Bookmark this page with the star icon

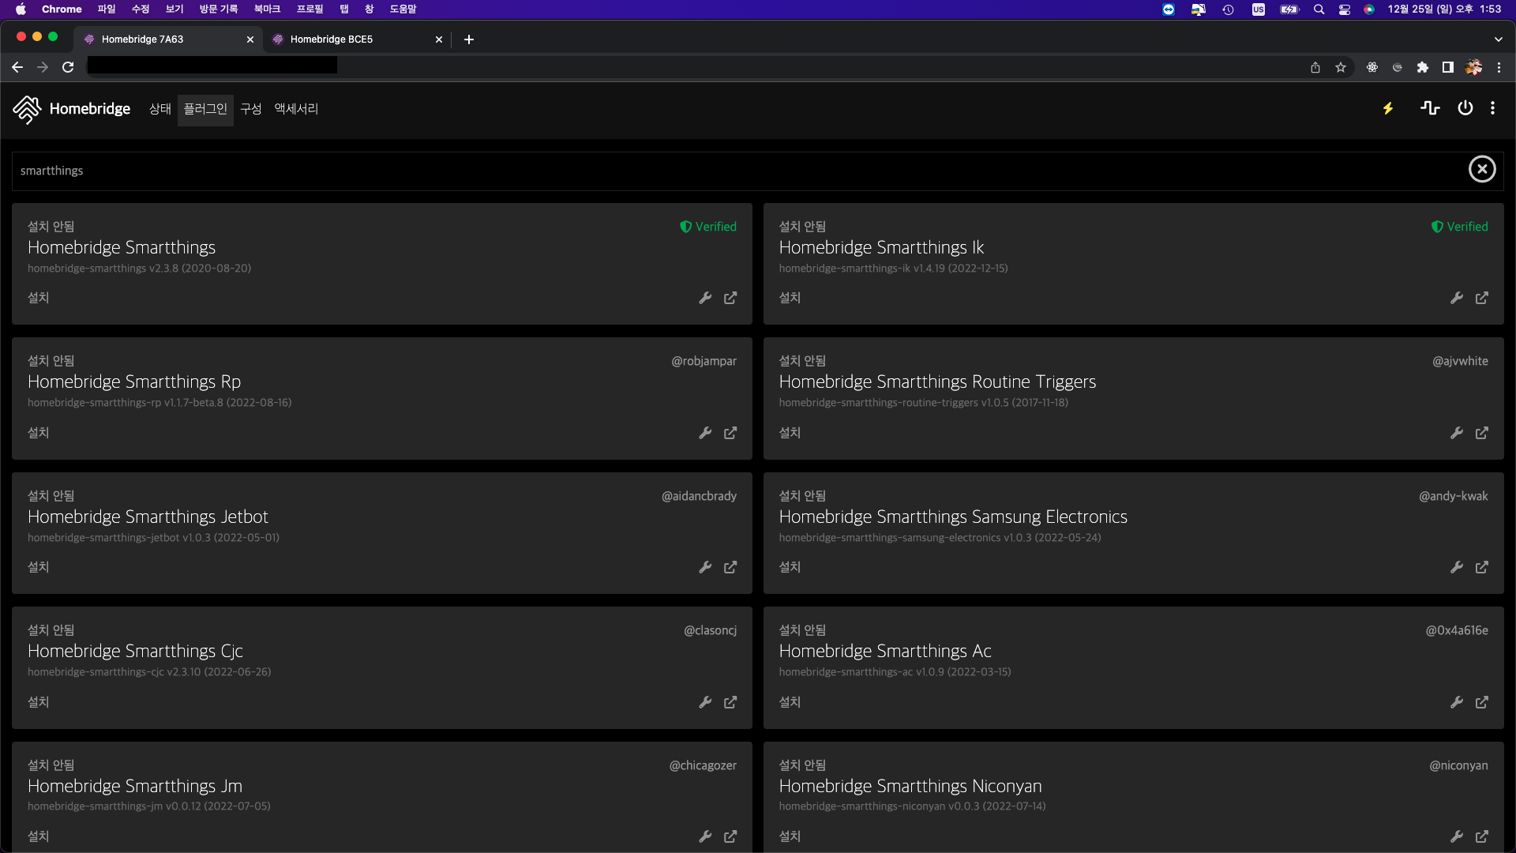(1340, 67)
